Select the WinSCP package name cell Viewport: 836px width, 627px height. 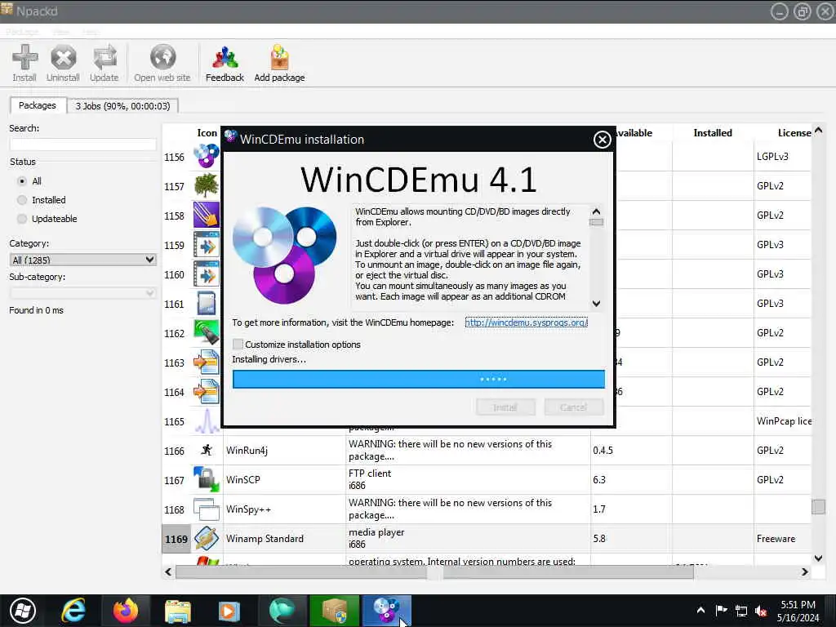pyautogui.click(x=284, y=480)
